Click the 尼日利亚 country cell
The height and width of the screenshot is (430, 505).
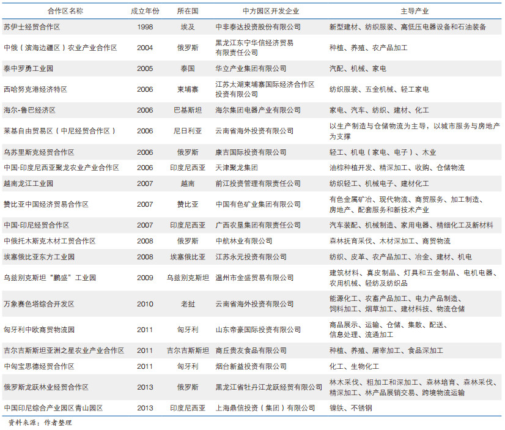(188, 131)
